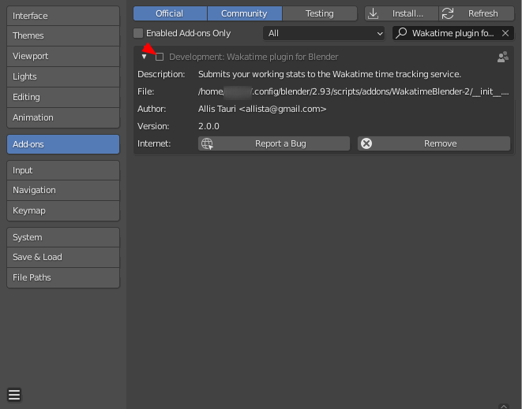The image size is (522, 409).
Task: Open the File Paths preferences section
Action: tap(63, 277)
